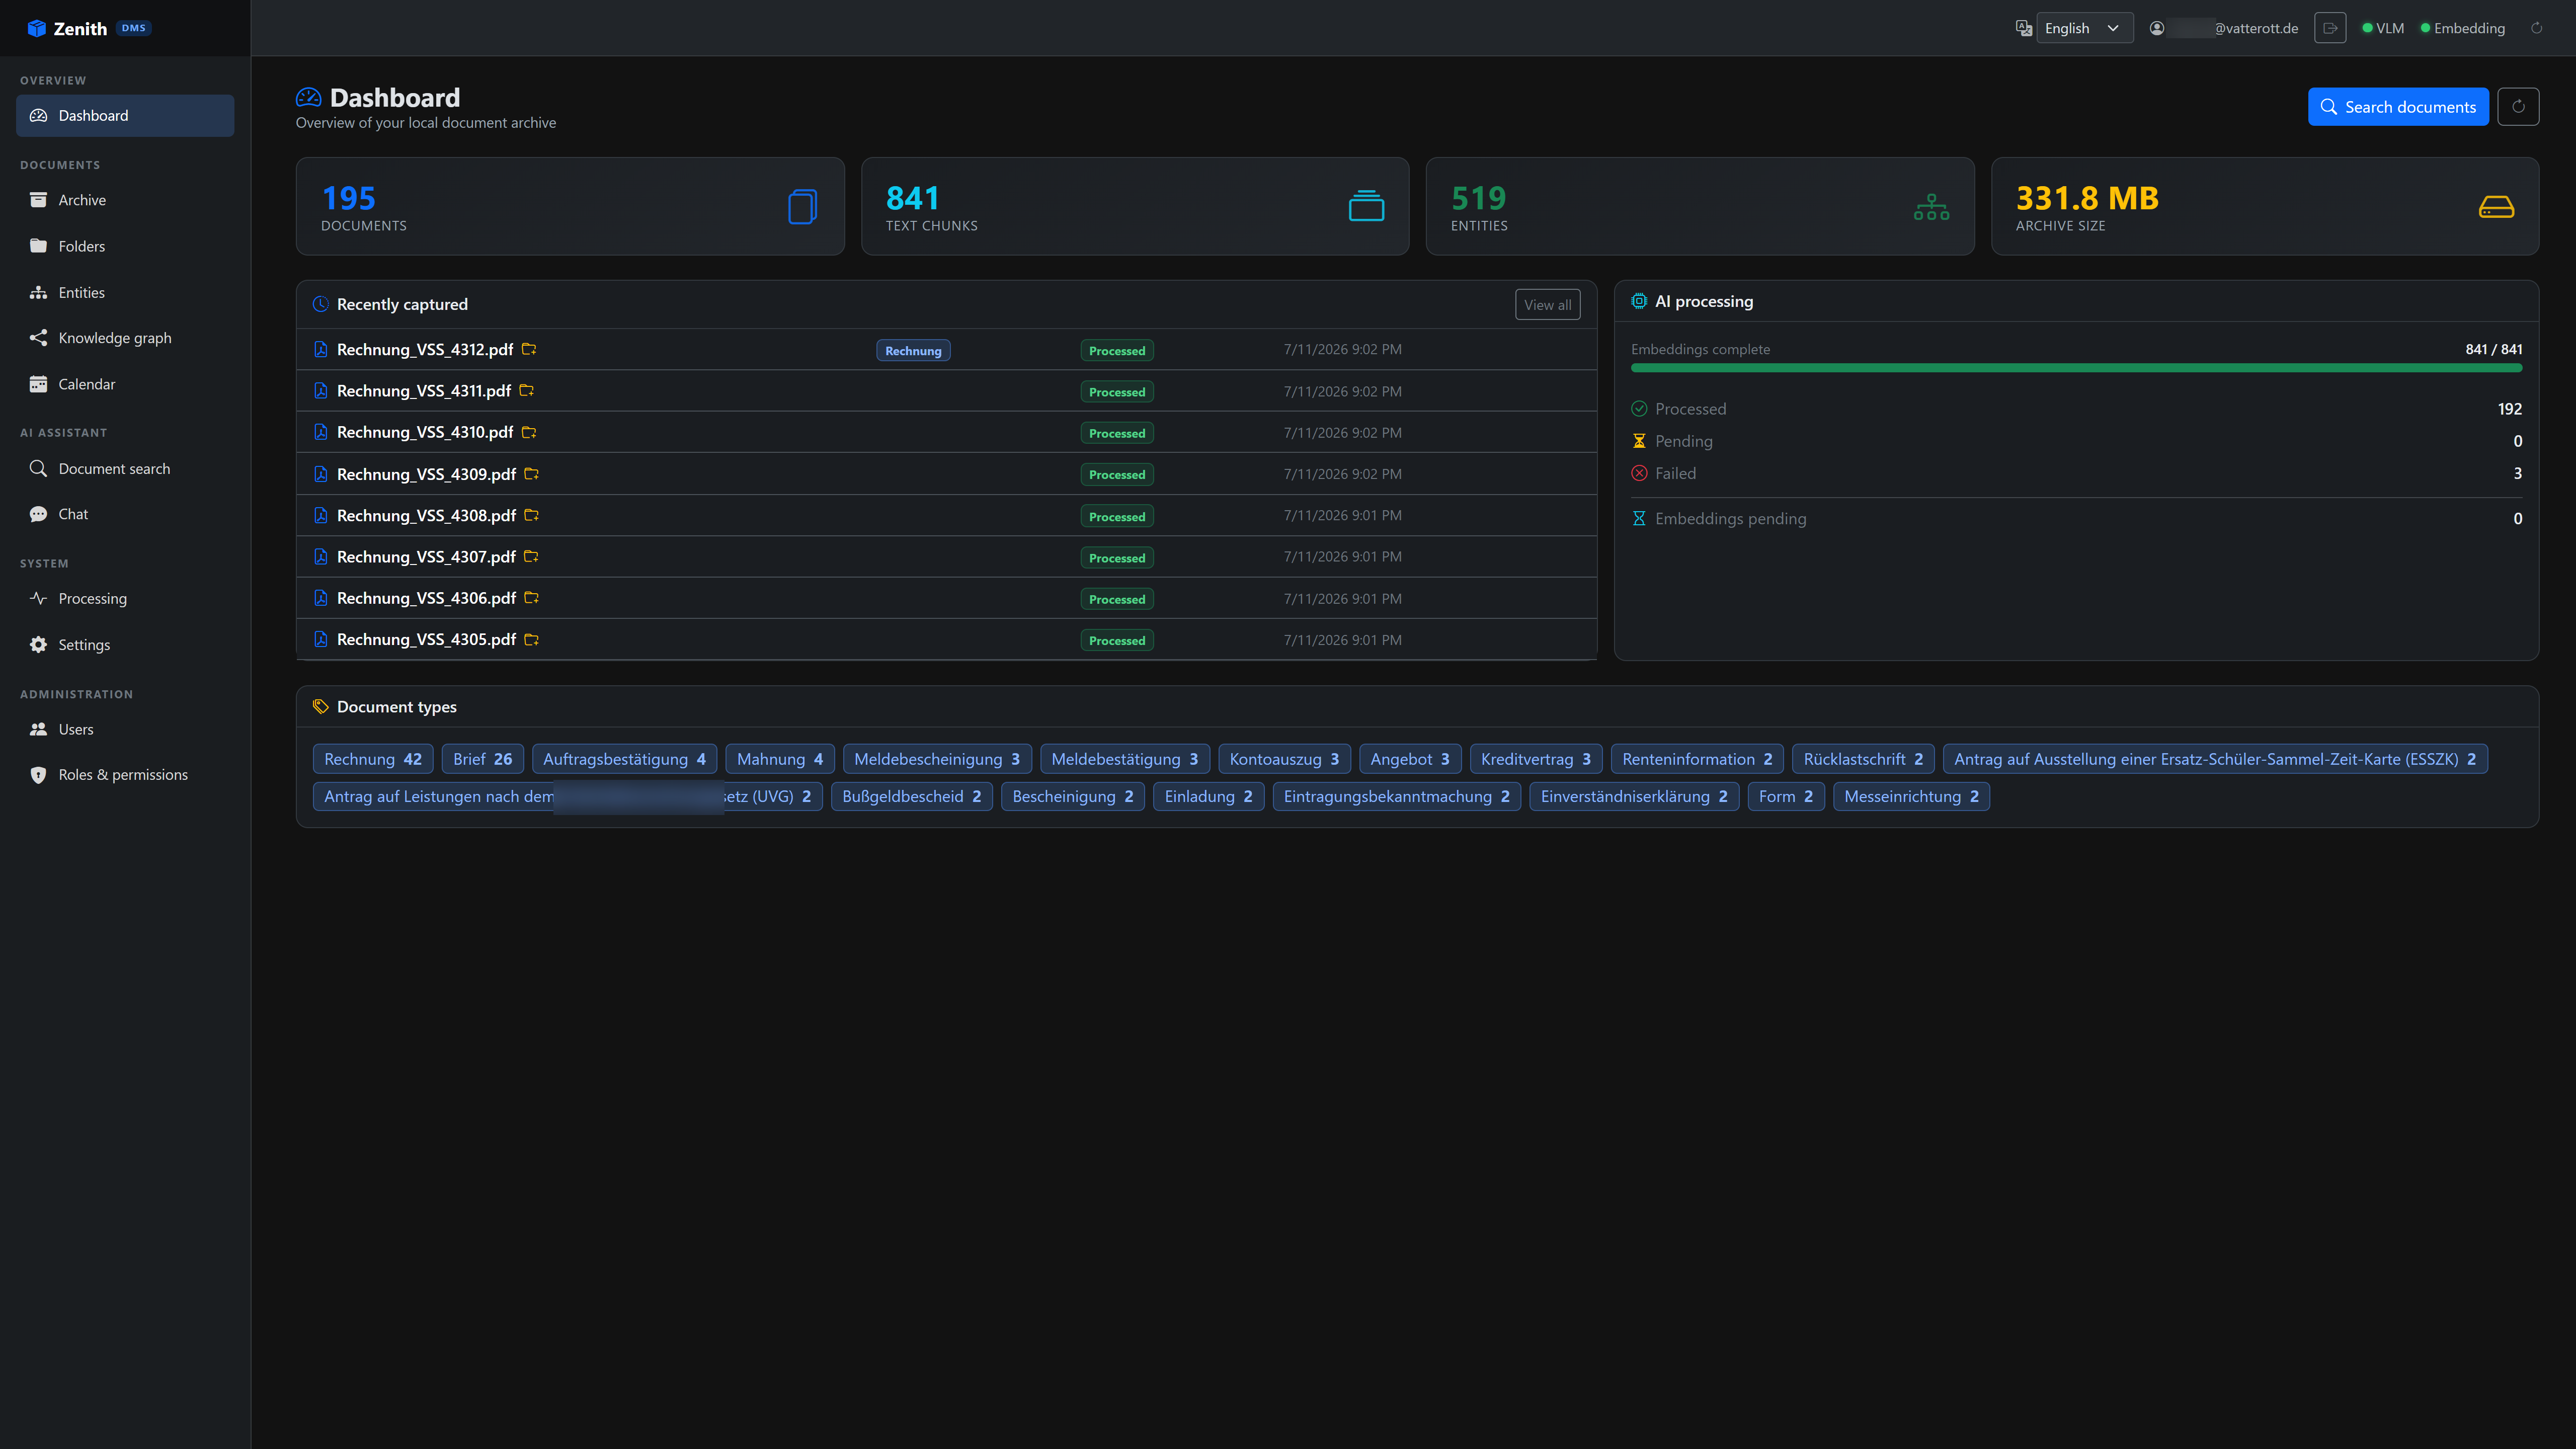
Task: Click the Rechnung type badge on first row
Action: (913, 350)
